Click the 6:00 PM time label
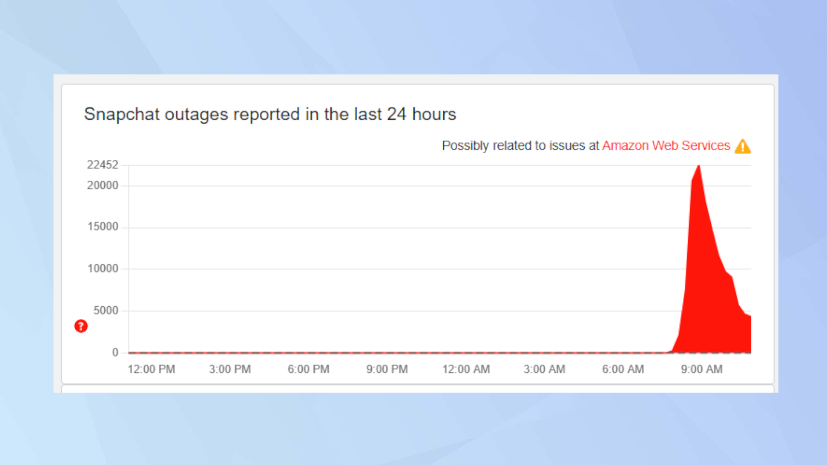This screenshot has width=827, height=465. tap(308, 369)
